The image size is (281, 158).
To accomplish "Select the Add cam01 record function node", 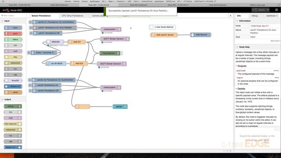I will [x=164, y=35].
